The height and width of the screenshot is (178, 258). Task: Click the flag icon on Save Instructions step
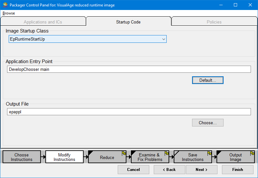point(209,153)
